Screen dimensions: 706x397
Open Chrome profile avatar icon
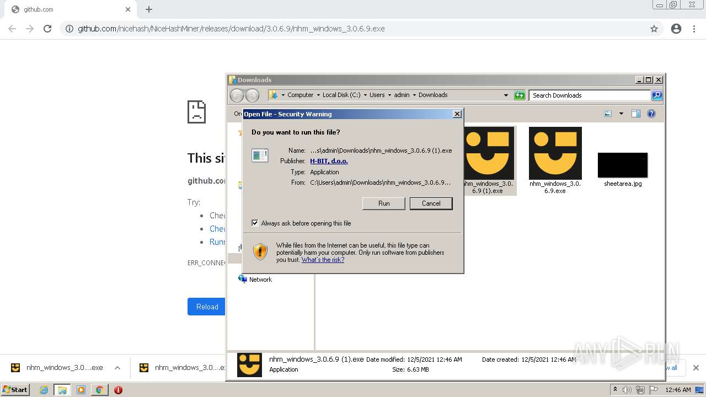(x=676, y=29)
